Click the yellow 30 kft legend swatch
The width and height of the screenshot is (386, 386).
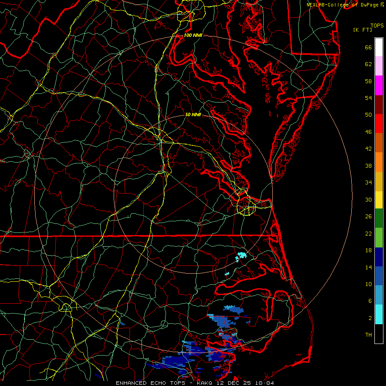coord(379,200)
